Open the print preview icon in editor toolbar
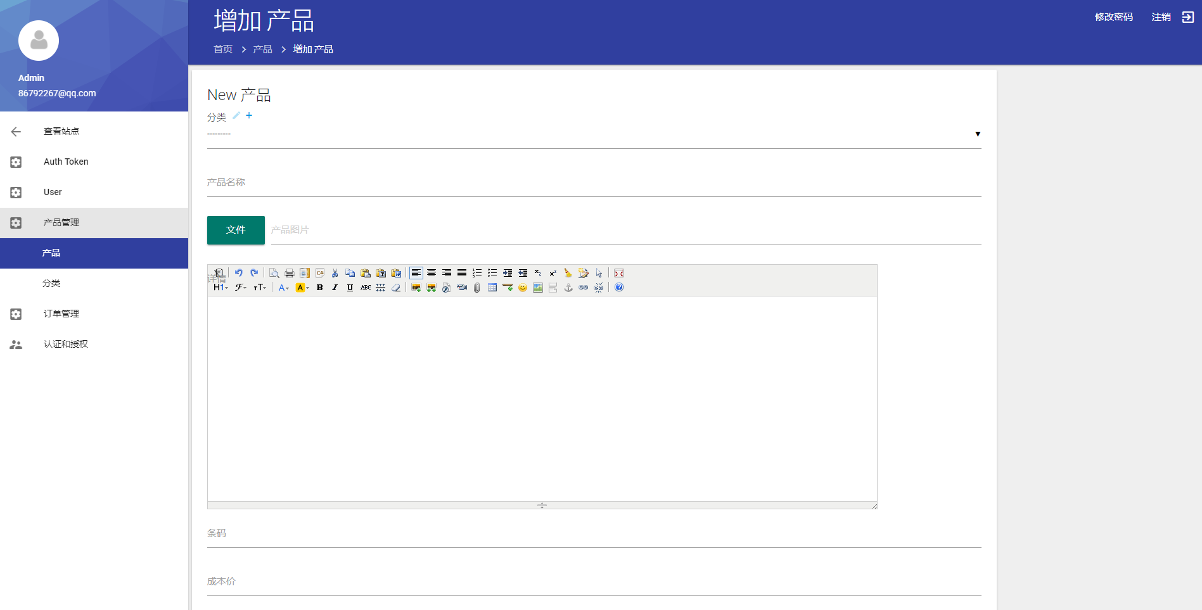The image size is (1202, 610). tap(274, 273)
